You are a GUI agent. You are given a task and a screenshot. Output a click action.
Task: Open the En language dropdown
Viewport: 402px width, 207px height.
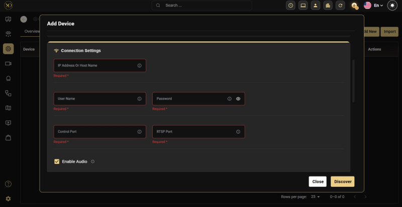[x=378, y=6]
